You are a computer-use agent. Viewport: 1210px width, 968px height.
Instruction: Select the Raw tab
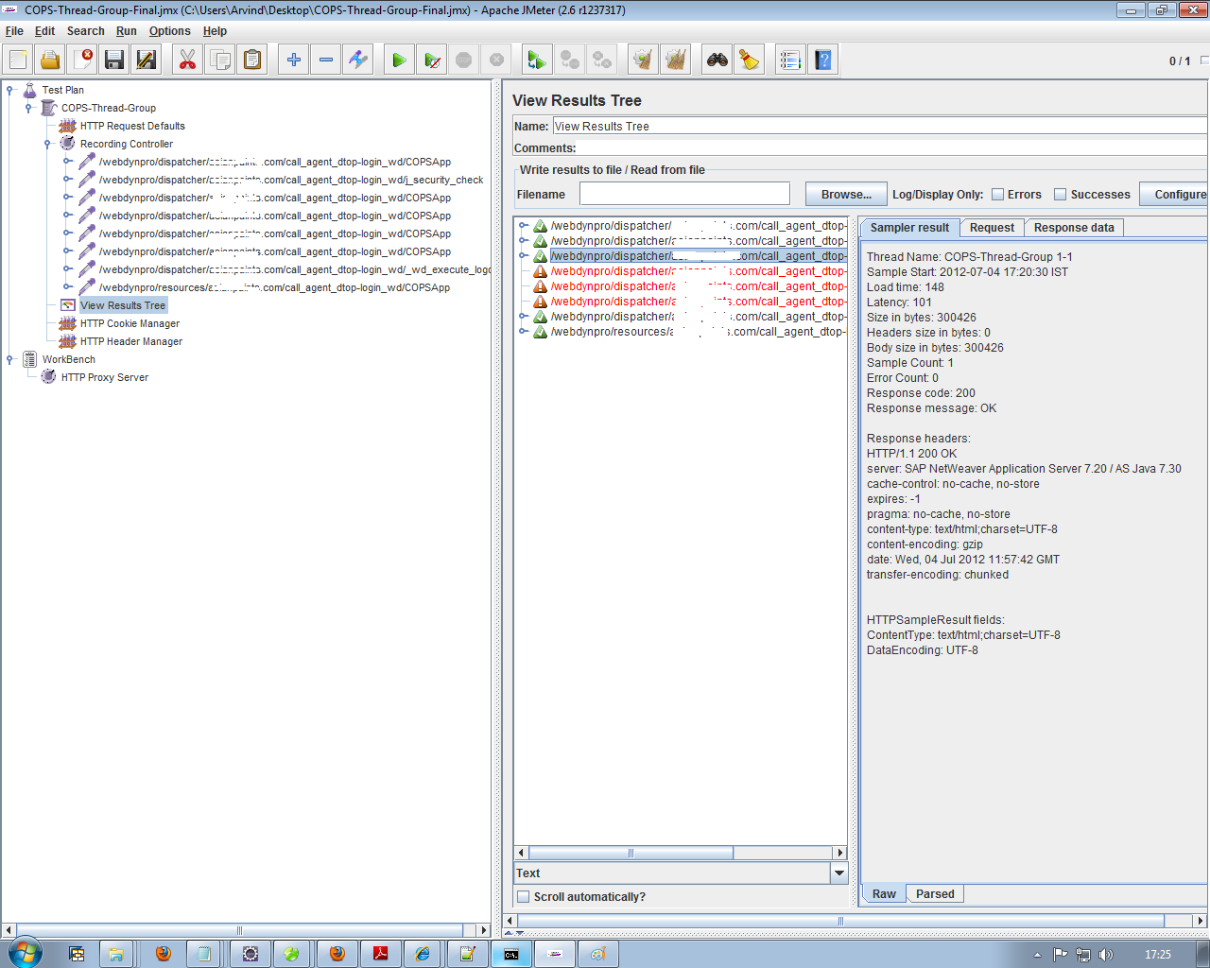click(x=884, y=894)
